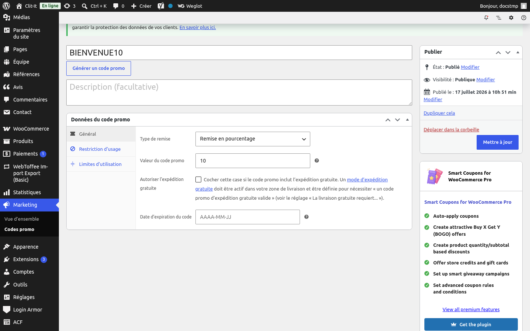View the comments bubble in admin bar
530x331 pixels.
[x=119, y=6]
